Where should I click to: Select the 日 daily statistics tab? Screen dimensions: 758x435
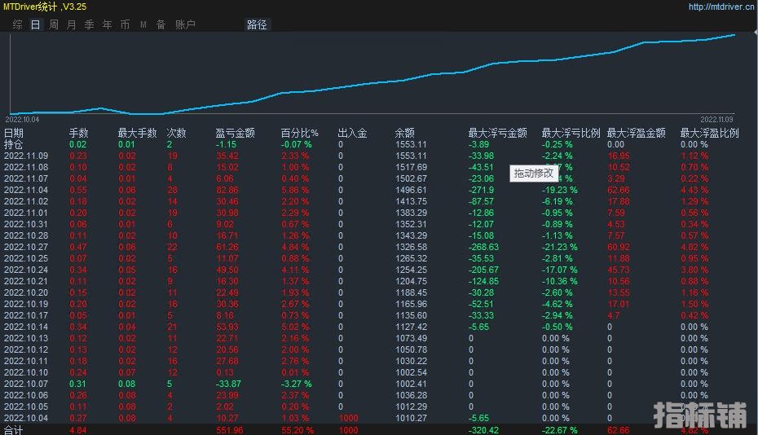tap(35, 24)
